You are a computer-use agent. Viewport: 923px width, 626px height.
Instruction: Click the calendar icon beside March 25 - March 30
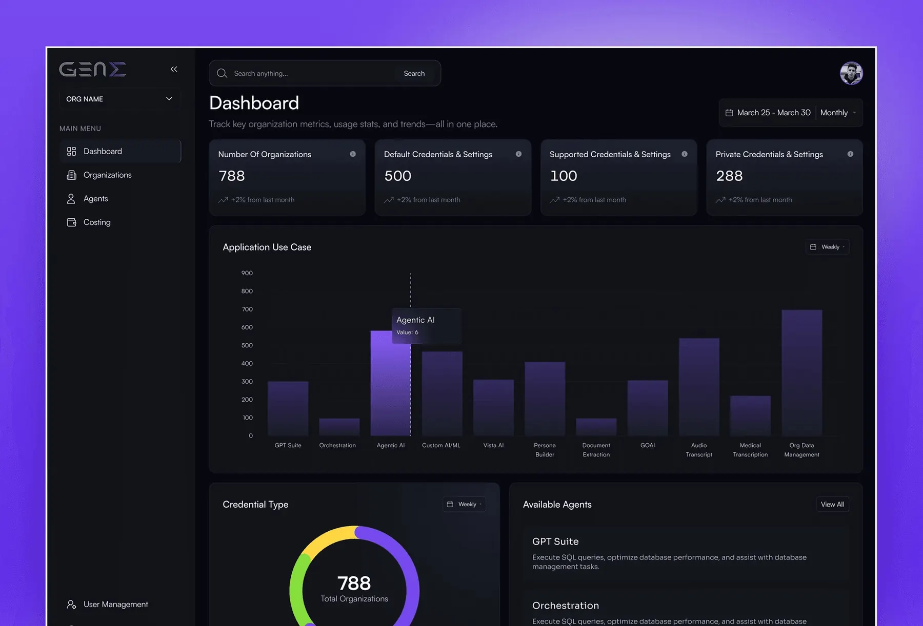point(729,113)
